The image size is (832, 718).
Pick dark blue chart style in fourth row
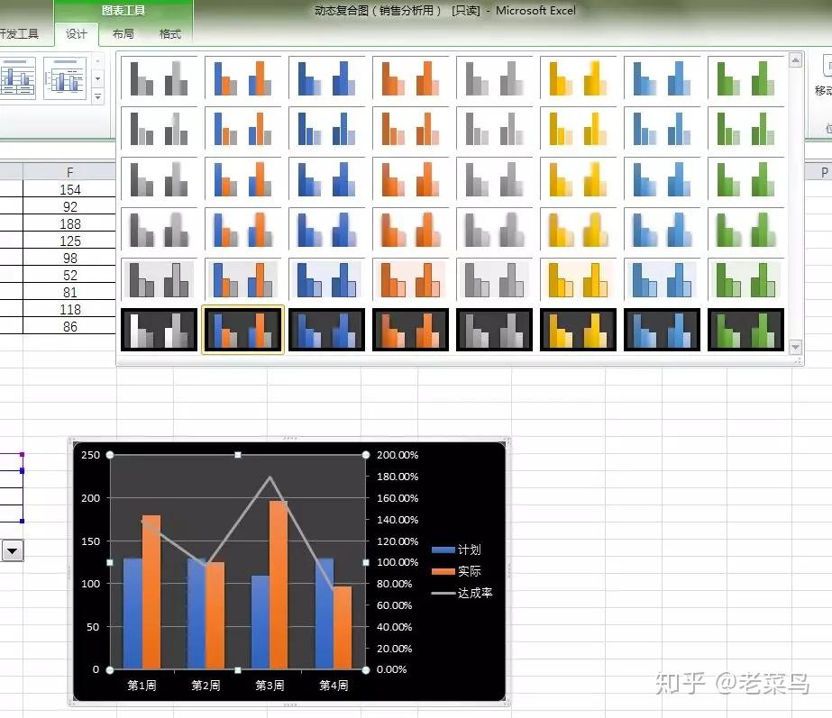coord(327,229)
